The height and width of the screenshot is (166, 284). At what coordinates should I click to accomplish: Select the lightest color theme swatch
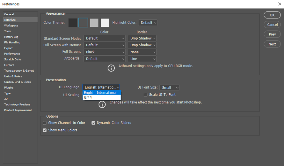[105, 23]
